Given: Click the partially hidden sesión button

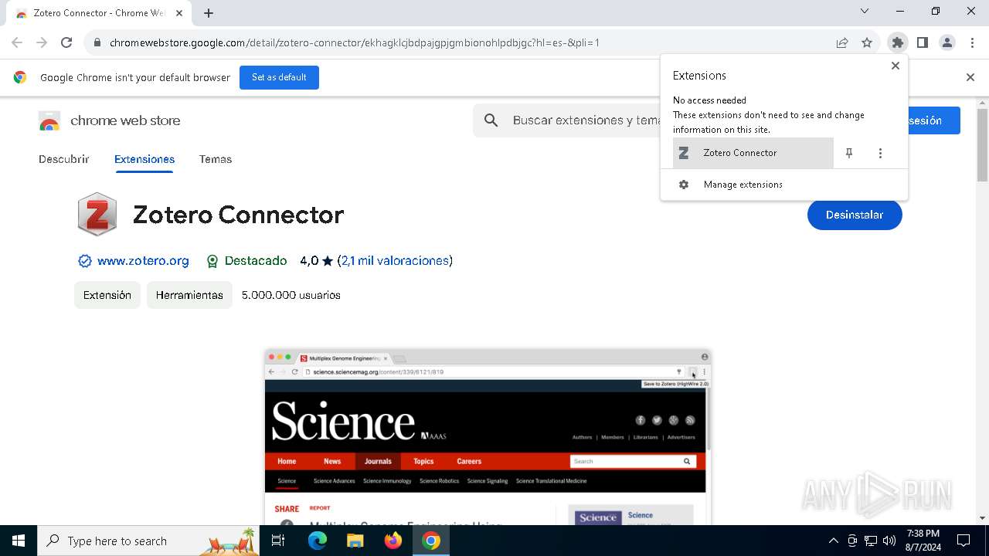Looking at the screenshot, I should 934,120.
